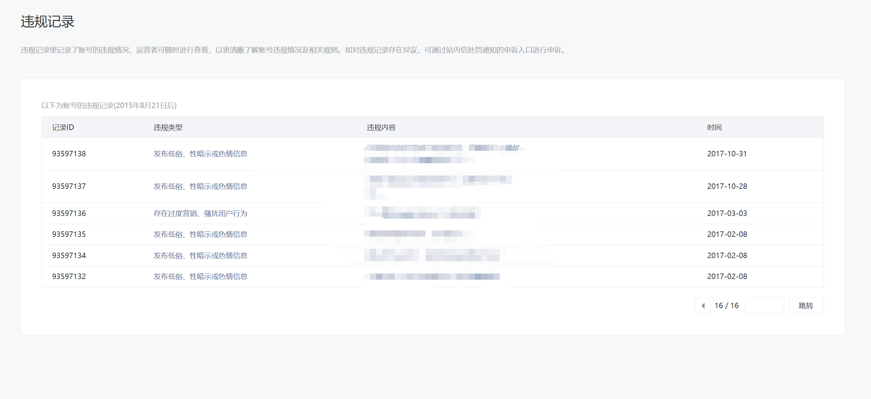Click the 违规类型 column header
871x399 pixels.
point(168,128)
